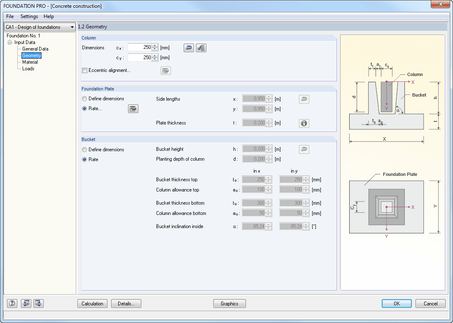Open the foundation plate Rate settings icon

coord(133,109)
